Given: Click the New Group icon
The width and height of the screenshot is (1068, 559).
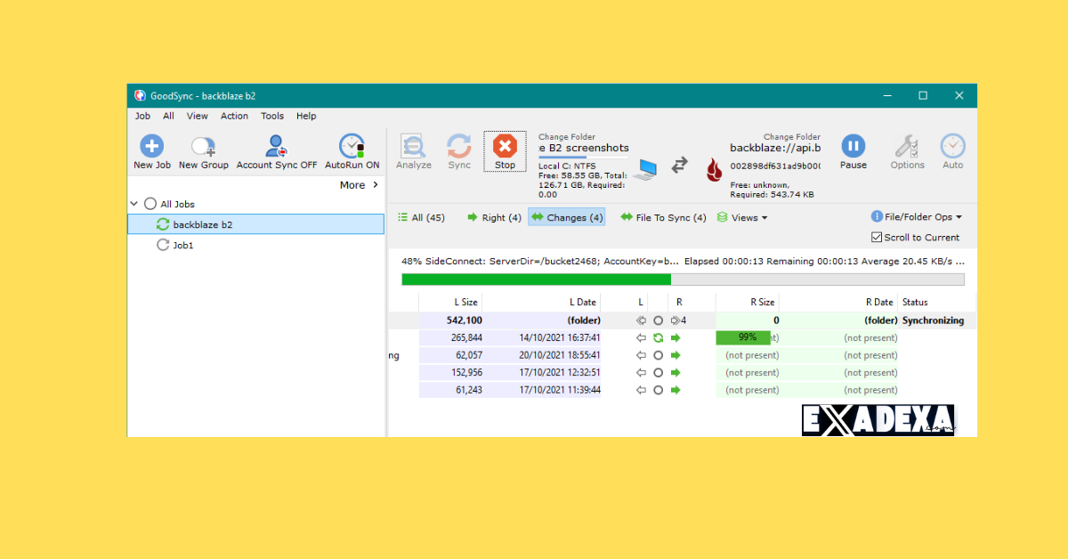Looking at the screenshot, I should (x=203, y=147).
